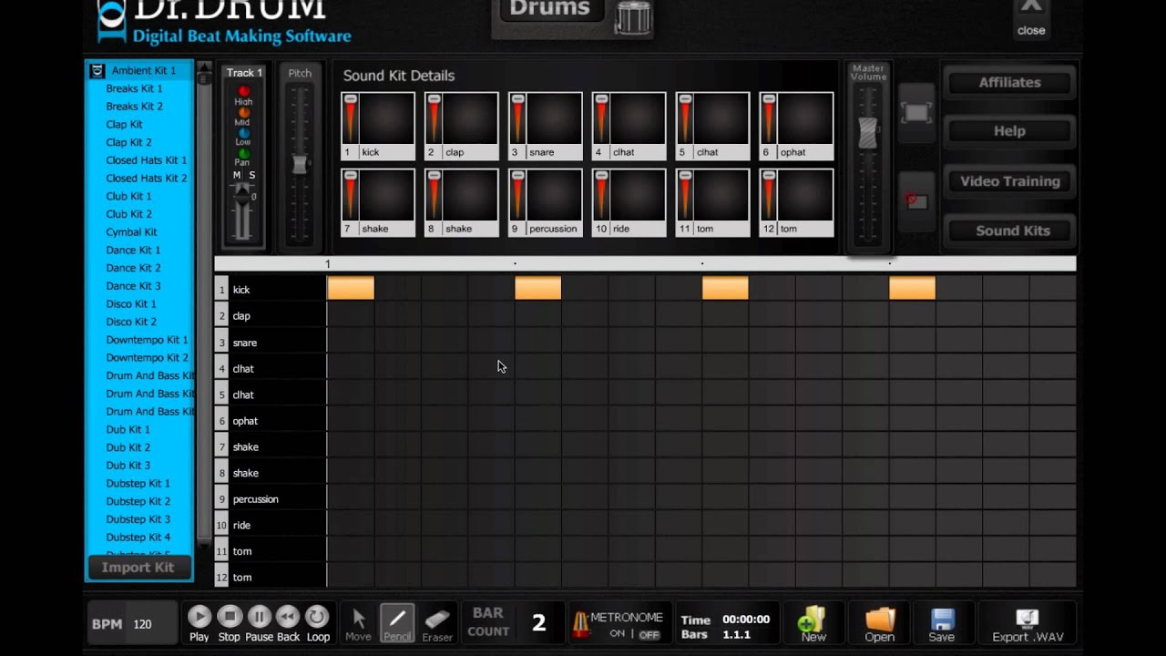Open the Sound Kits button
This screenshot has width=1166, height=656.
pos(1009,231)
